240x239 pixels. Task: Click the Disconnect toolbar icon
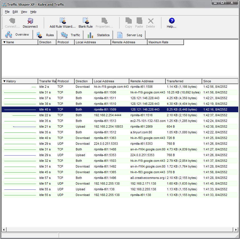30,23
